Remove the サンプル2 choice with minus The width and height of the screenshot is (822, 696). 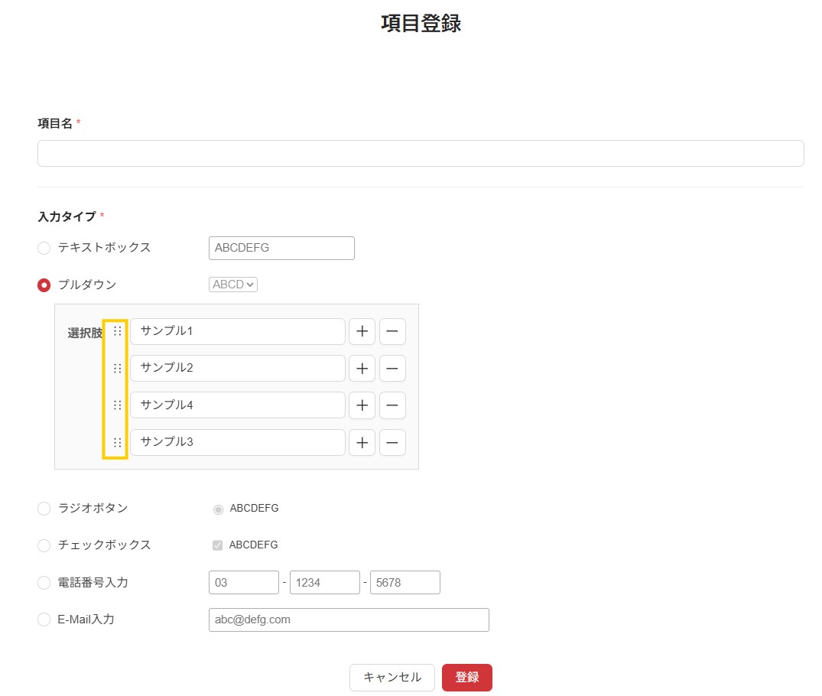392,369
